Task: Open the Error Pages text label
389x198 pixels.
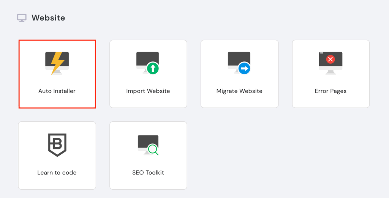Action: [330, 91]
